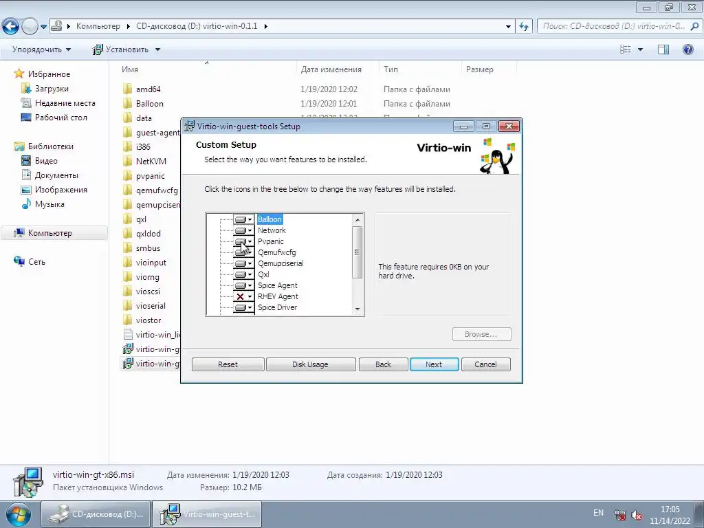Screen dimensions: 704x528
Task: Open Видео library
Action: [46, 161]
